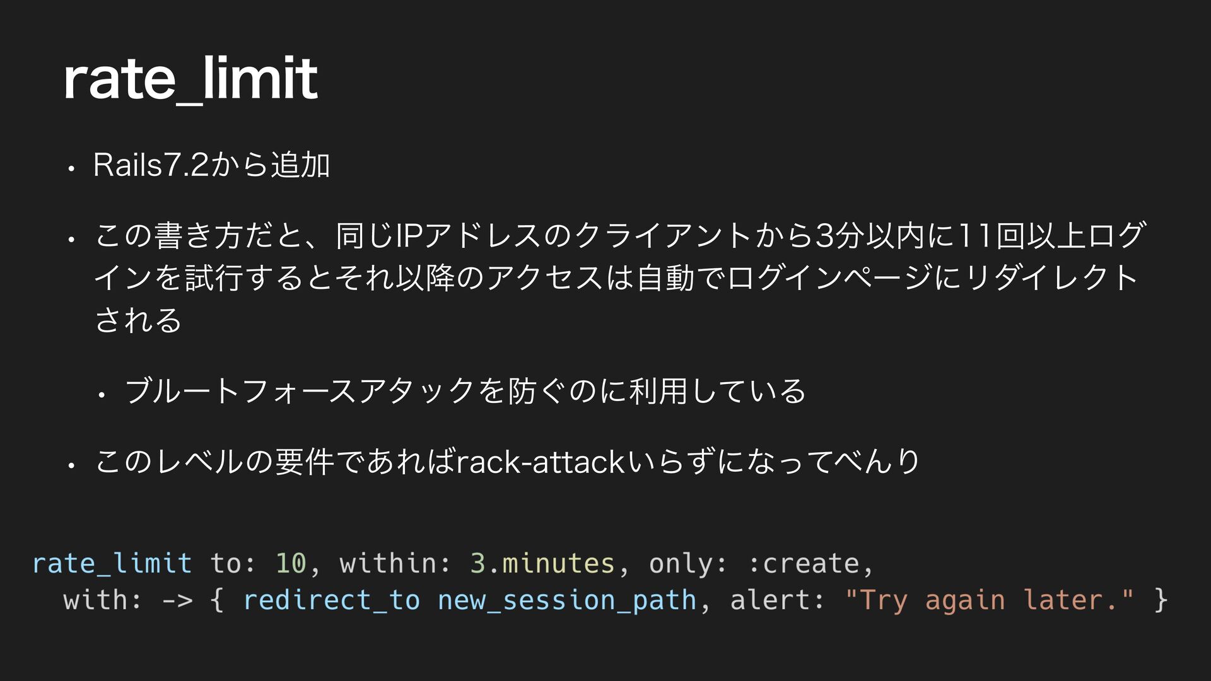Click new_session_path in the code
1211x681 pixels.
tap(567, 600)
